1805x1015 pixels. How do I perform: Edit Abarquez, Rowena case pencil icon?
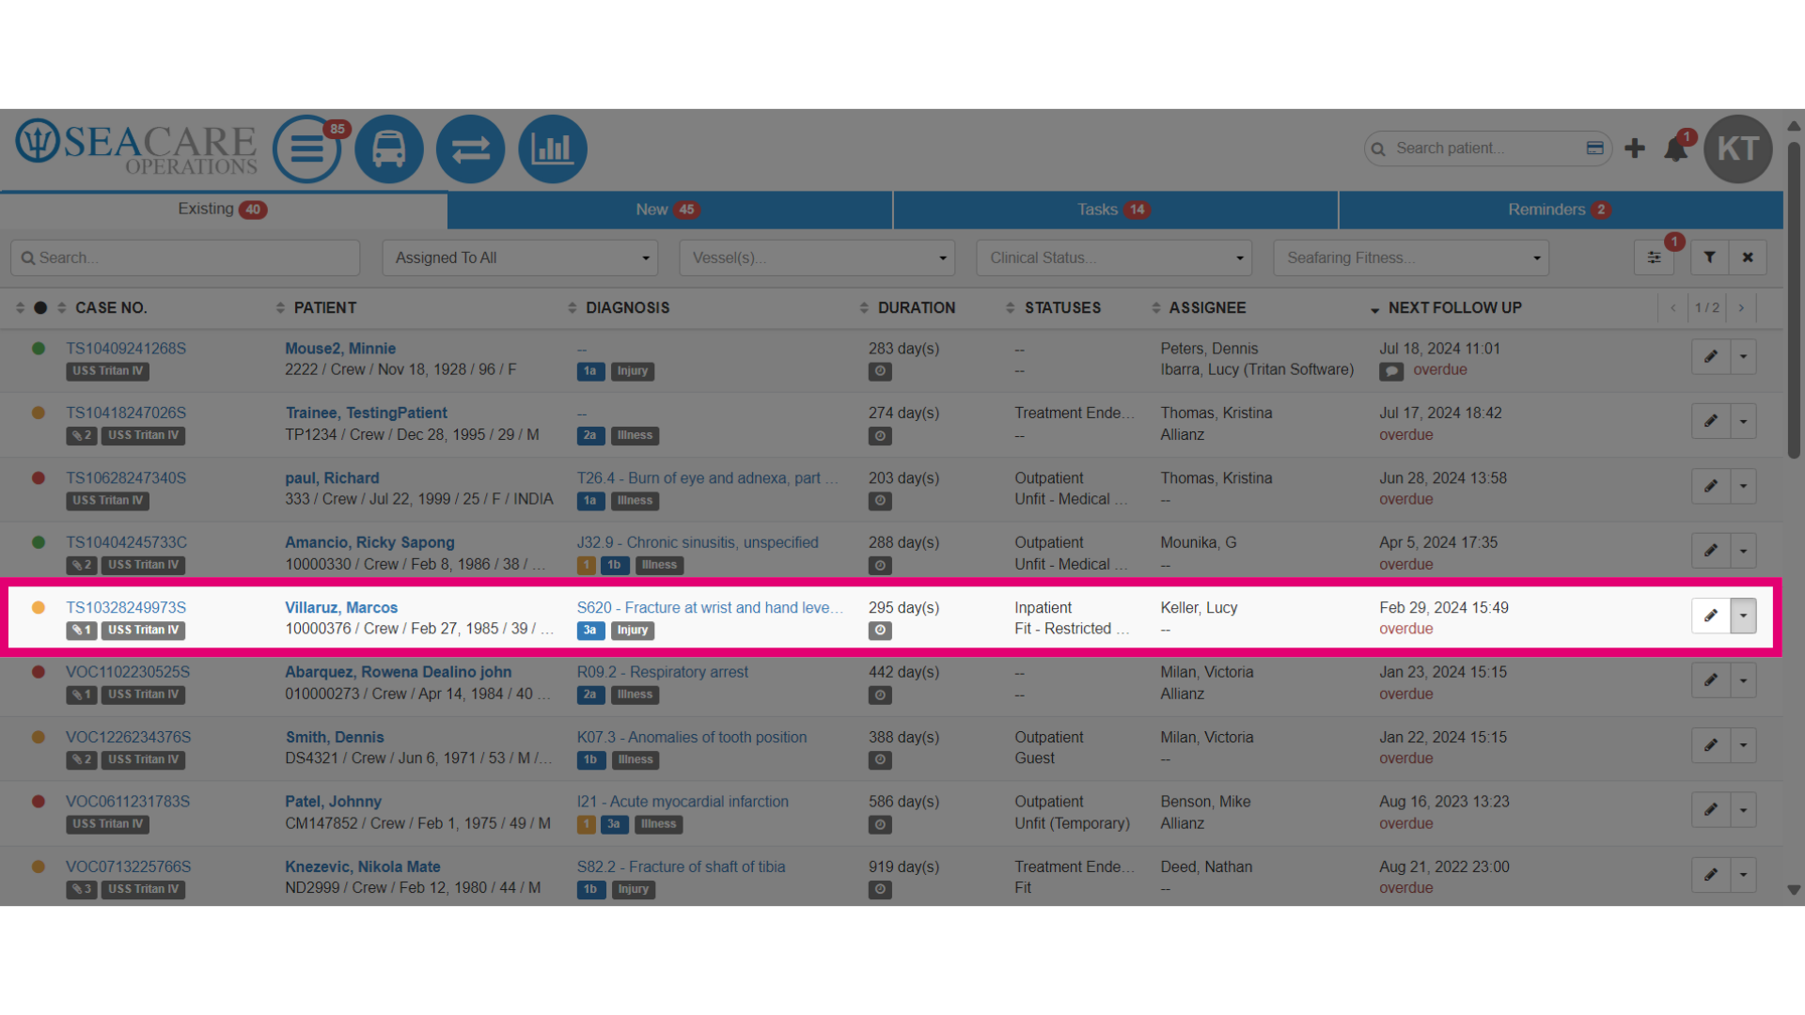[x=1711, y=680]
